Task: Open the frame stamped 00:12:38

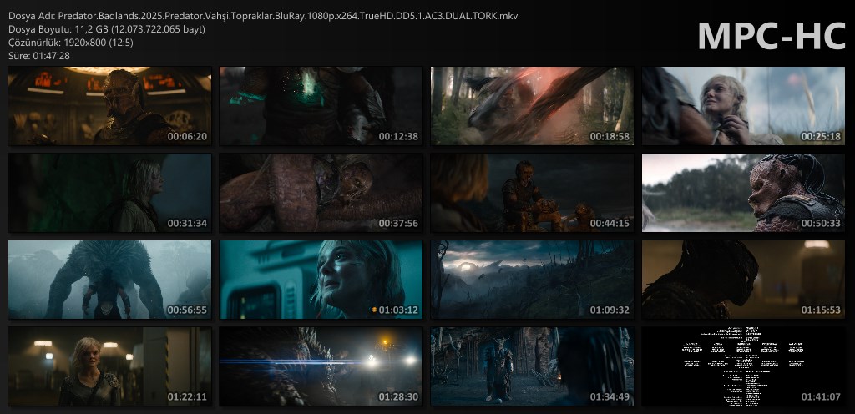Action: (321, 106)
